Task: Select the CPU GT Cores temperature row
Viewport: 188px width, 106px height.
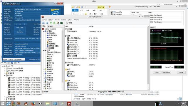Action: [x=82, y=45]
